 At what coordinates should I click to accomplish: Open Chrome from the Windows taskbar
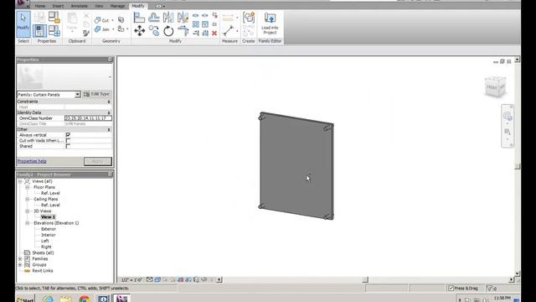pyautogui.click(x=85, y=299)
